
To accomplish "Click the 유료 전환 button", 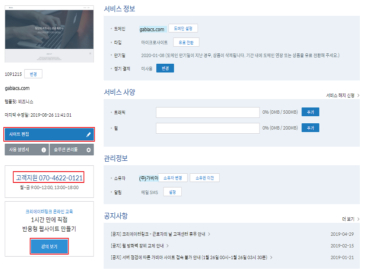I will (x=186, y=42).
